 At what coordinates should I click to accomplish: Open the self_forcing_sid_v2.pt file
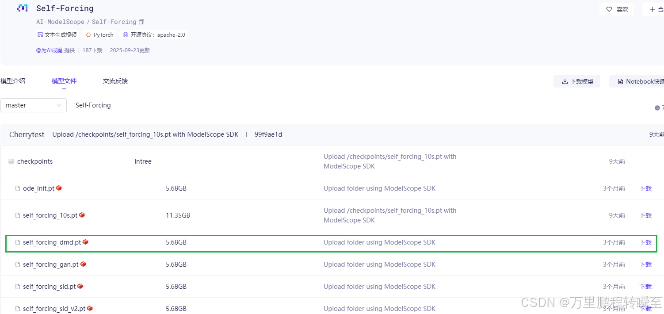pos(54,309)
